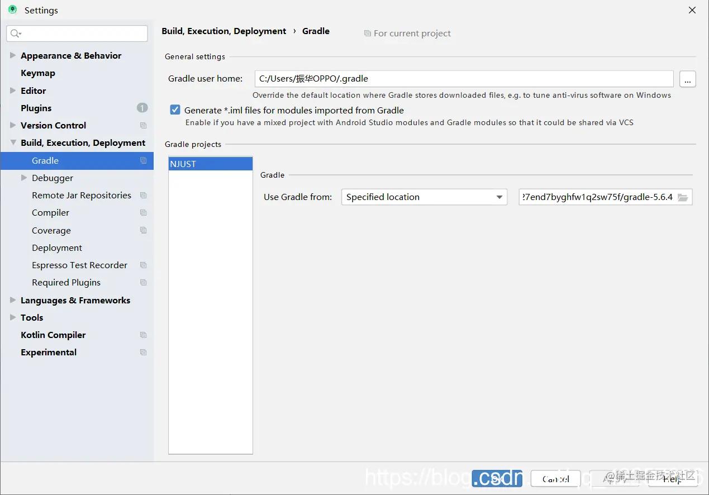Click the For current project indicator icon
The width and height of the screenshot is (709, 495).
(x=367, y=34)
